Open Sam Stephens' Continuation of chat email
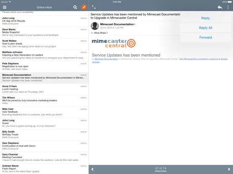 point(44,146)
